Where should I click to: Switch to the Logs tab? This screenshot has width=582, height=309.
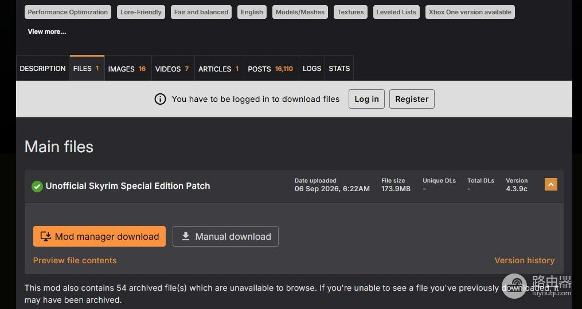[312, 69]
